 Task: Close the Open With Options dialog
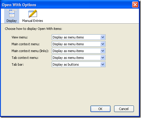point(135,5)
